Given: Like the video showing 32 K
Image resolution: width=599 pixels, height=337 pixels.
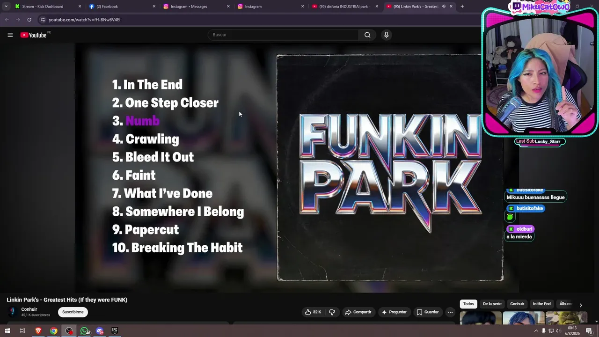Looking at the screenshot, I should 313,312.
